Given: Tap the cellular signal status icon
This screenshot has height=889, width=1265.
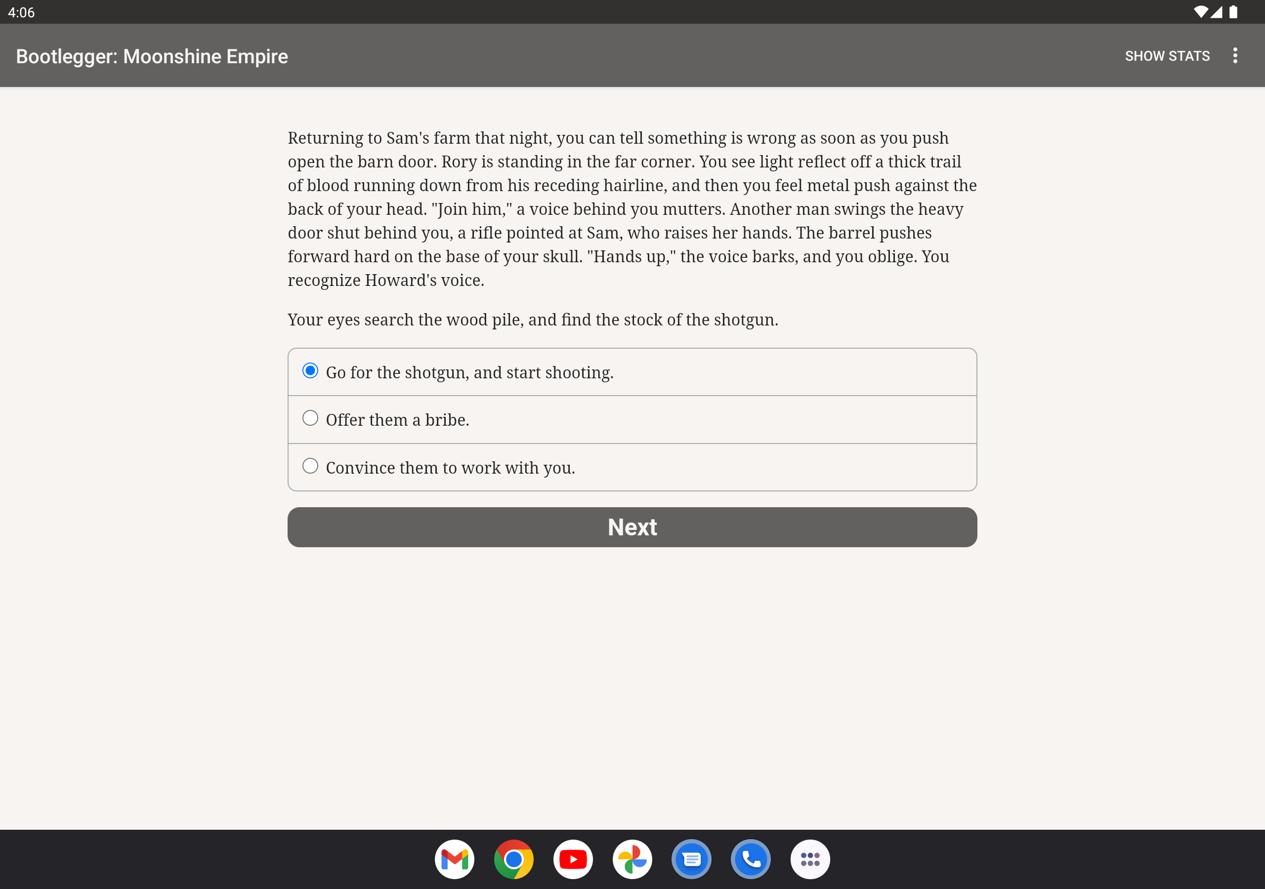Looking at the screenshot, I should [x=1216, y=12].
